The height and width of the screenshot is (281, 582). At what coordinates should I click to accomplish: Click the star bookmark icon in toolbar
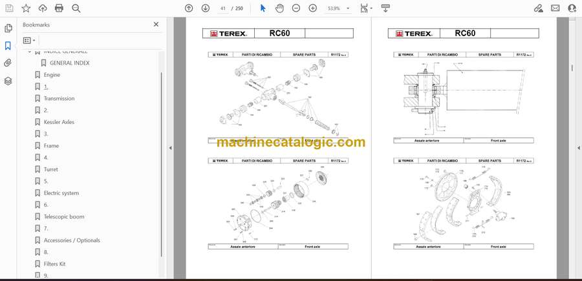[x=26, y=8]
